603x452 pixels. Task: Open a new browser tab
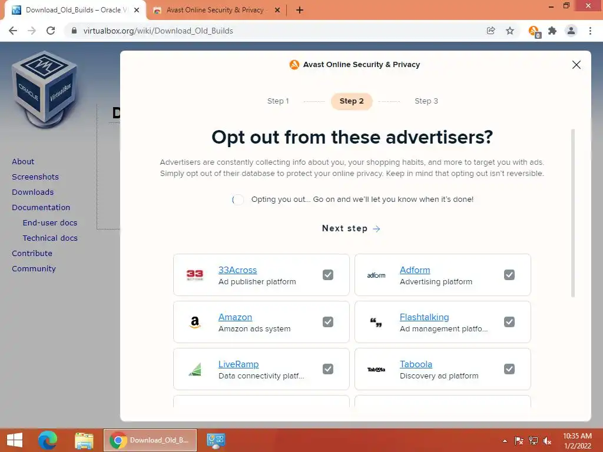pyautogui.click(x=300, y=11)
